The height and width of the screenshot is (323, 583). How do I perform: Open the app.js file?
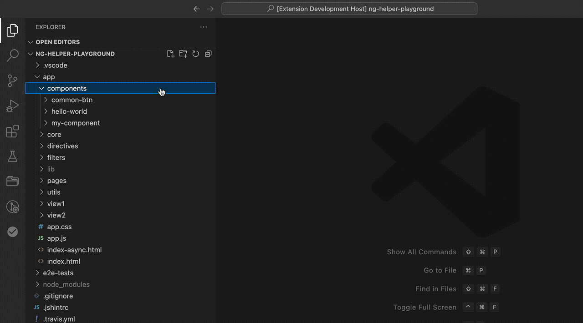(x=120, y=238)
